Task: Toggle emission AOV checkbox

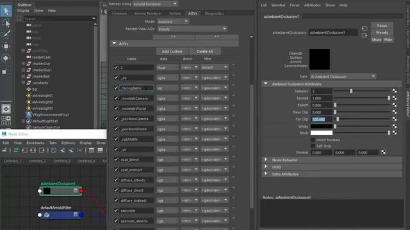Action: 116,210
